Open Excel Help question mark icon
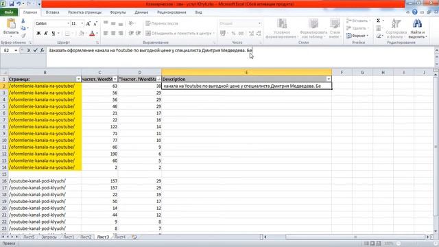Viewport: 439px width, 247px height. point(414,12)
